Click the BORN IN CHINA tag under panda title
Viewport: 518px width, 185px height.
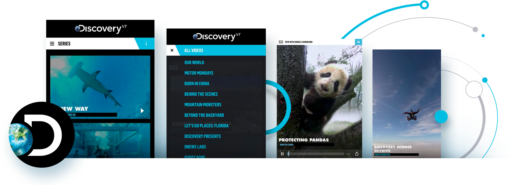pyautogui.click(x=287, y=145)
